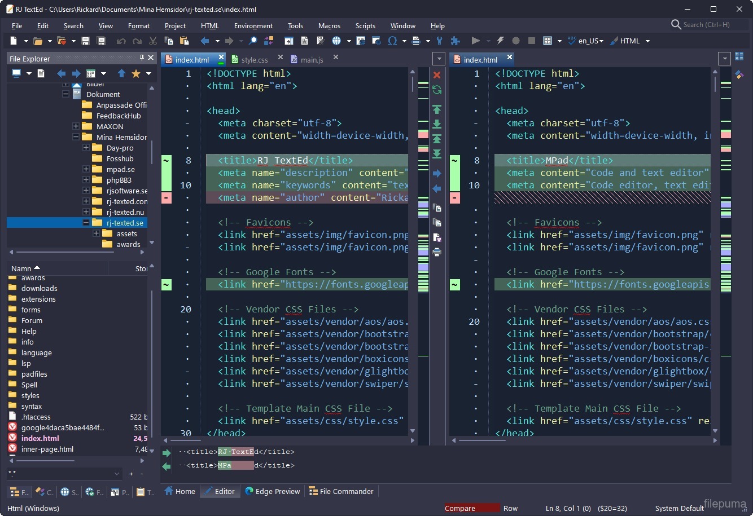Click the red X in compare toolbar
The width and height of the screenshot is (753, 516).
tap(436, 74)
